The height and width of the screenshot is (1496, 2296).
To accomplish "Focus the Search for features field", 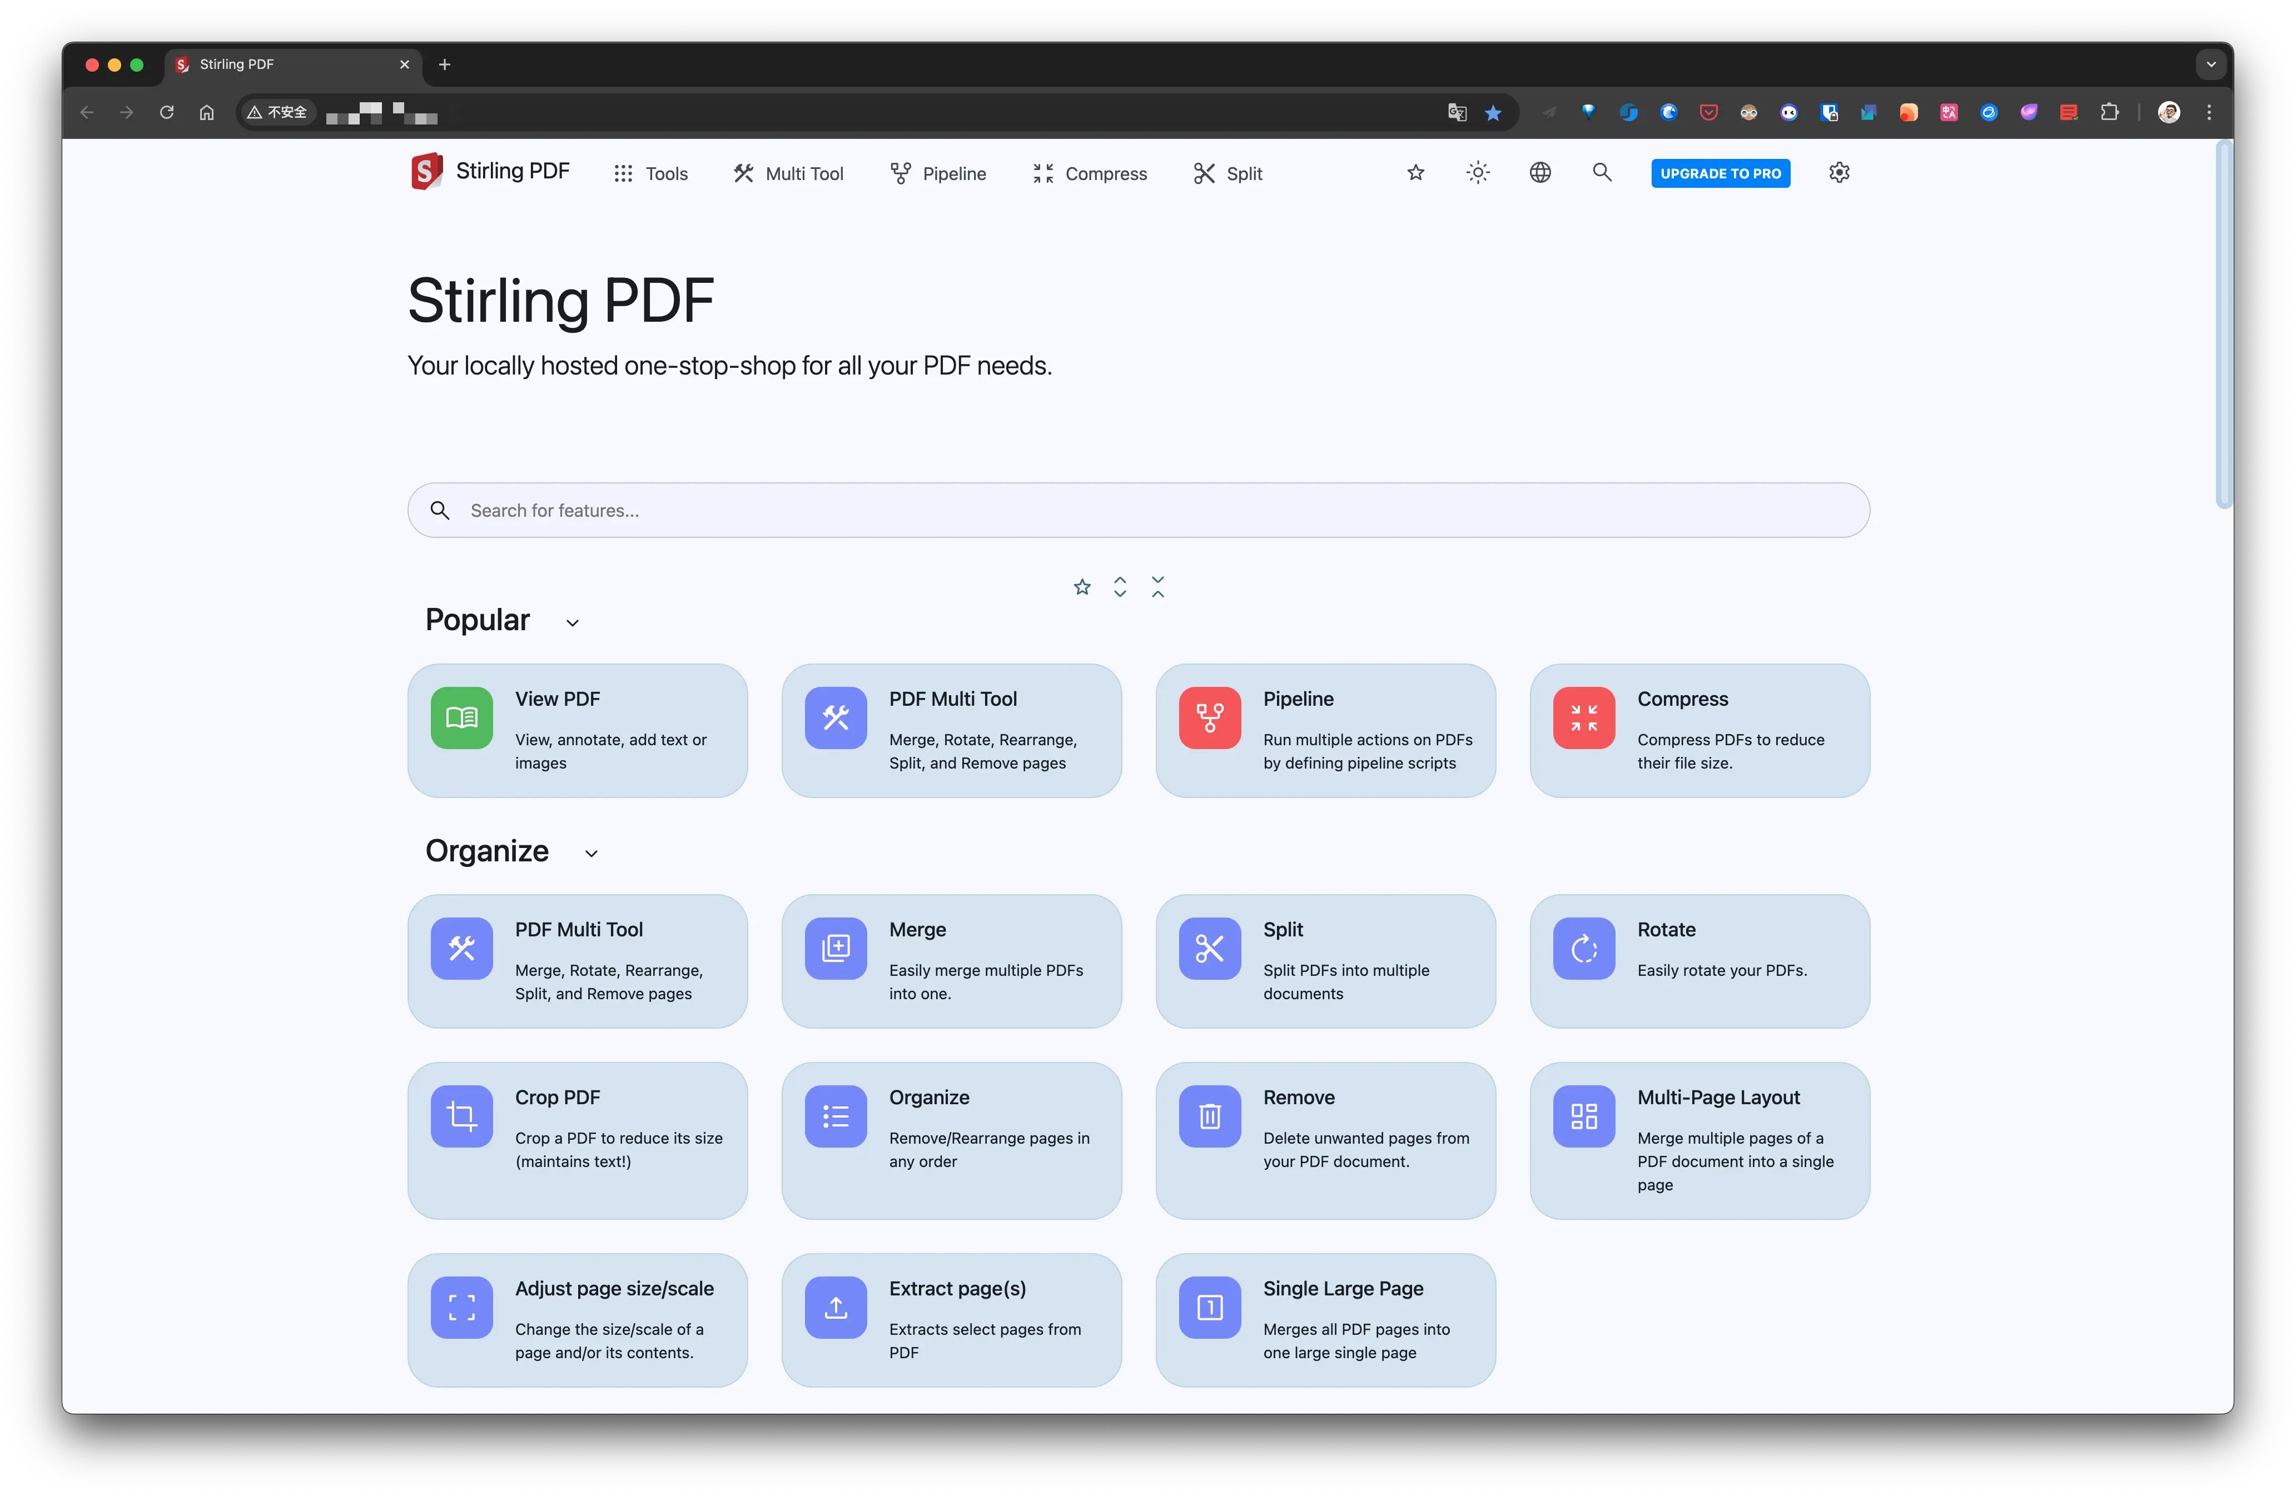I will [x=1139, y=510].
